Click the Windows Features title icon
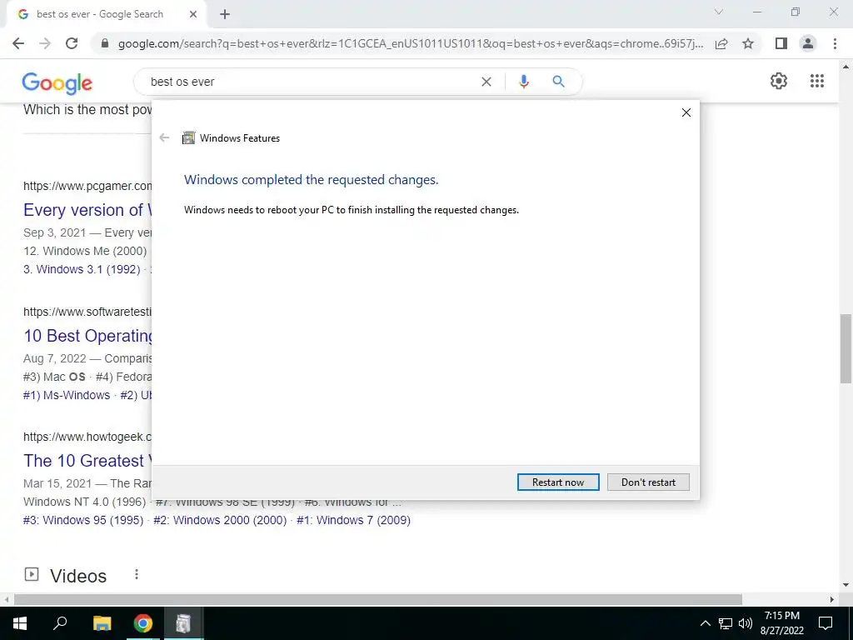The height and width of the screenshot is (640, 853). pos(188,138)
